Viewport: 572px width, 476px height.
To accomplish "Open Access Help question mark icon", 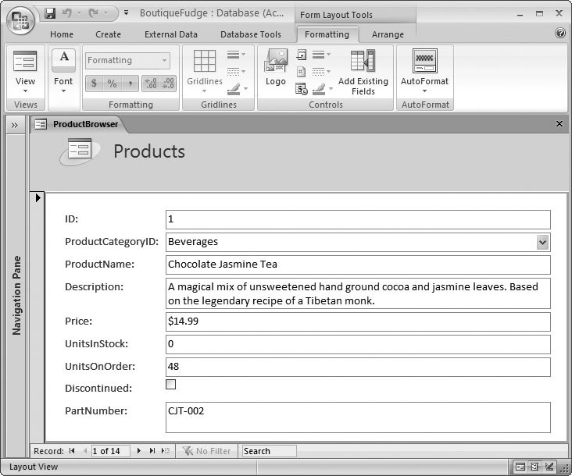I will [560, 34].
